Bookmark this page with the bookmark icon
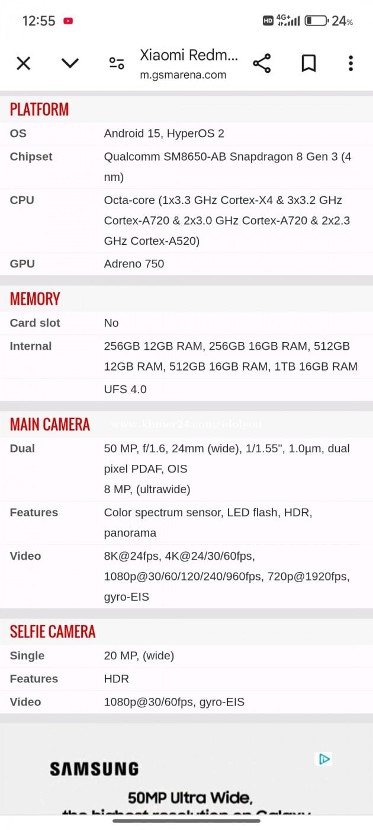 coord(308,63)
